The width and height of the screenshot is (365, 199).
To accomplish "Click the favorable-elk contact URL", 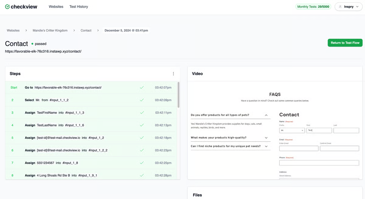I will [43, 51].
